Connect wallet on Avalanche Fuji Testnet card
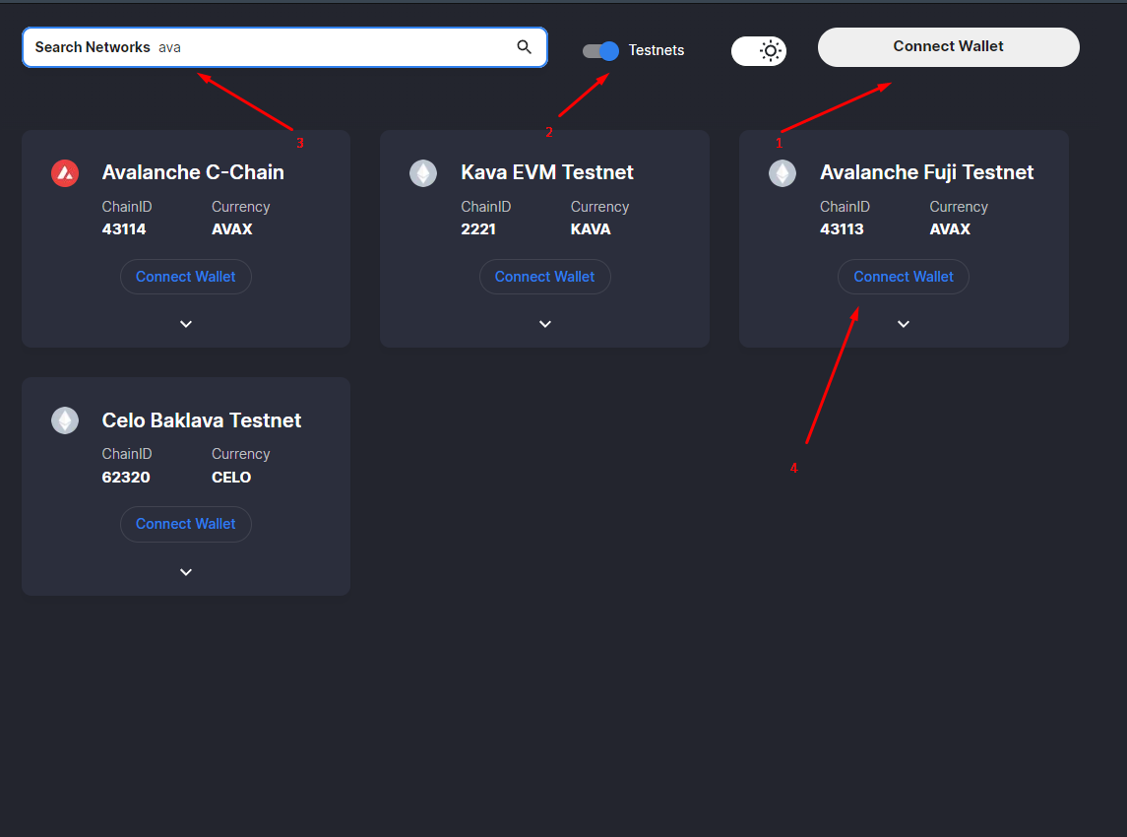The width and height of the screenshot is (1127, 837). point(904,277)
